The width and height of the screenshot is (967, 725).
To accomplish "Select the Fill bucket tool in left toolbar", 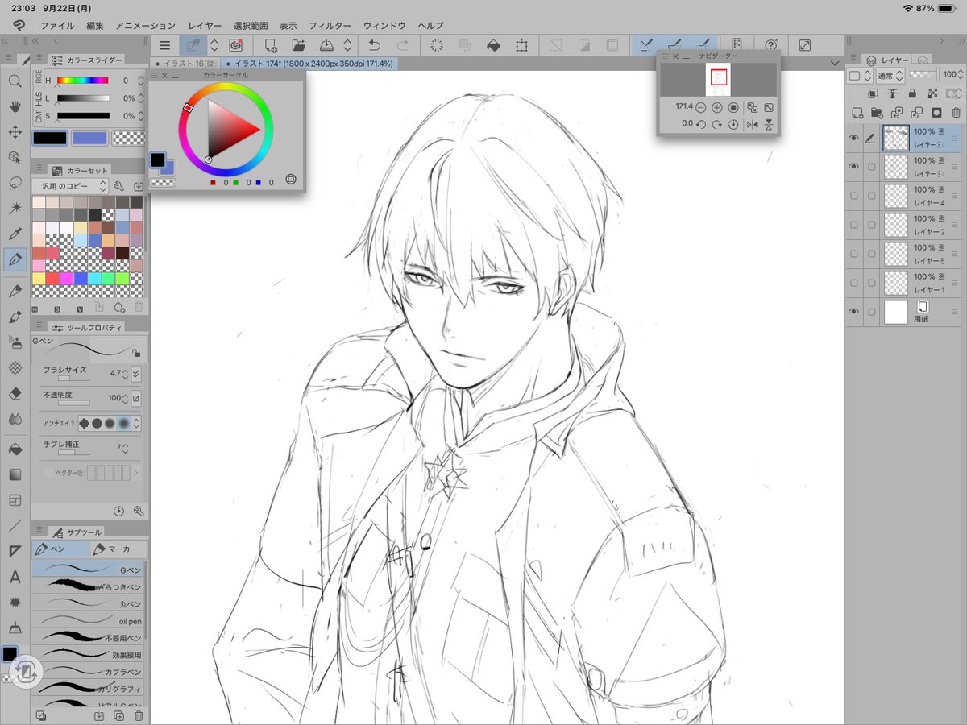I will pyautogui.click(x=15, y=449).
